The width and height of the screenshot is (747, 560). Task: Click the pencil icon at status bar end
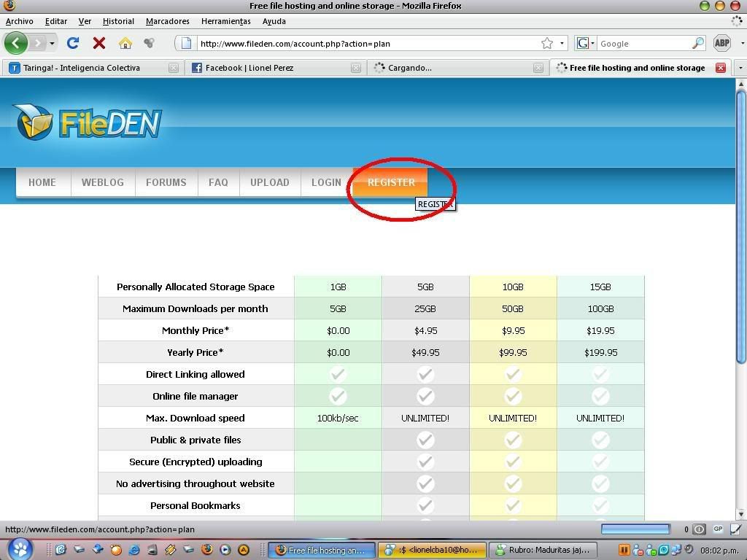coord(736,529)
